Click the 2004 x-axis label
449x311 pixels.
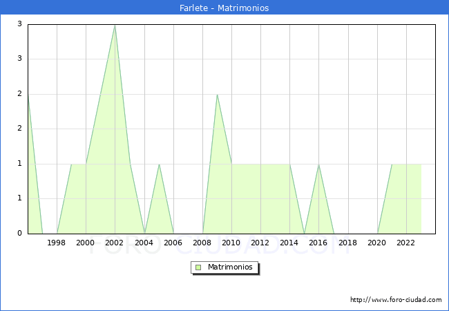tap(144, 243)
